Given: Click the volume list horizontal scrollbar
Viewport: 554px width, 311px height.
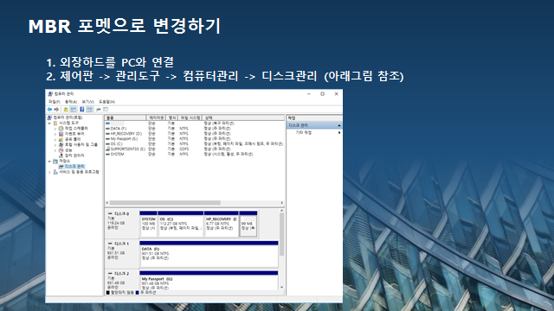Looking at the screenshot, I should (194, 203).
